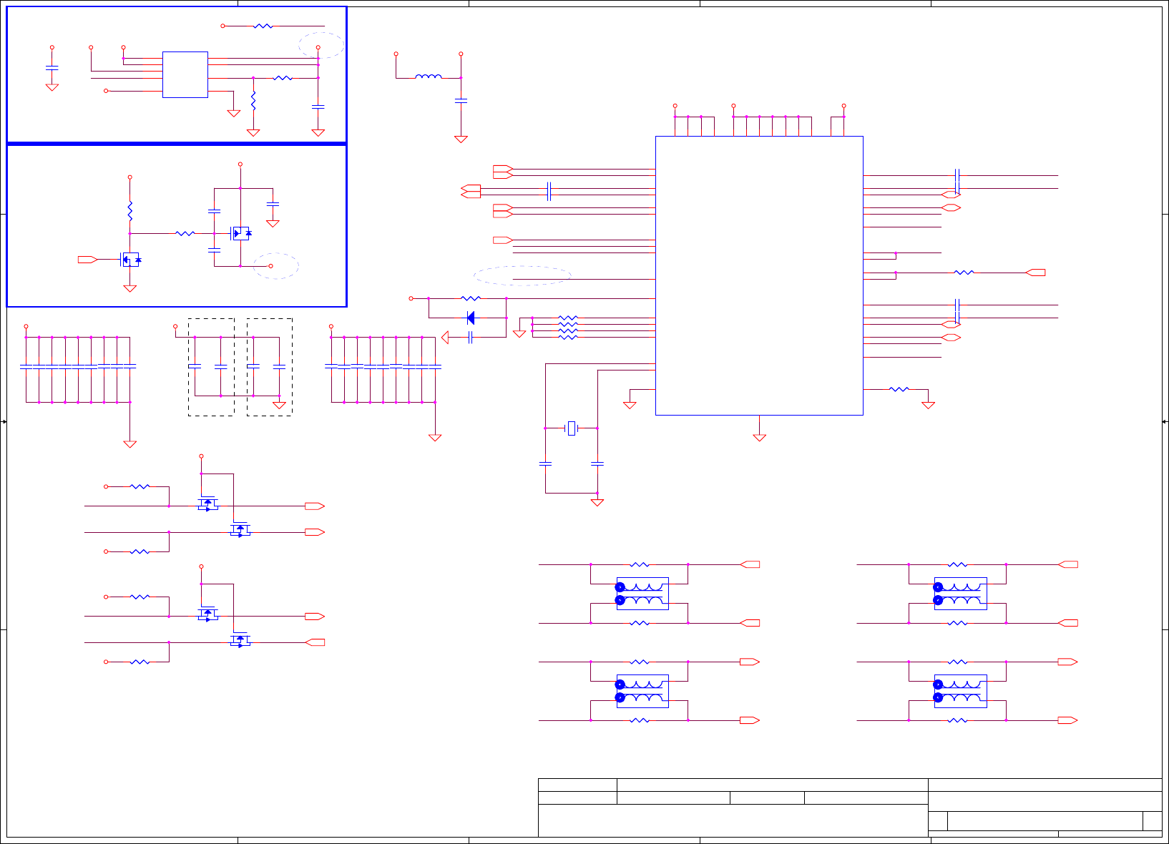Select the resistor grounding the IC's bottom-right pin
This screenshot has height=844, width=1169.
(899, 389)
